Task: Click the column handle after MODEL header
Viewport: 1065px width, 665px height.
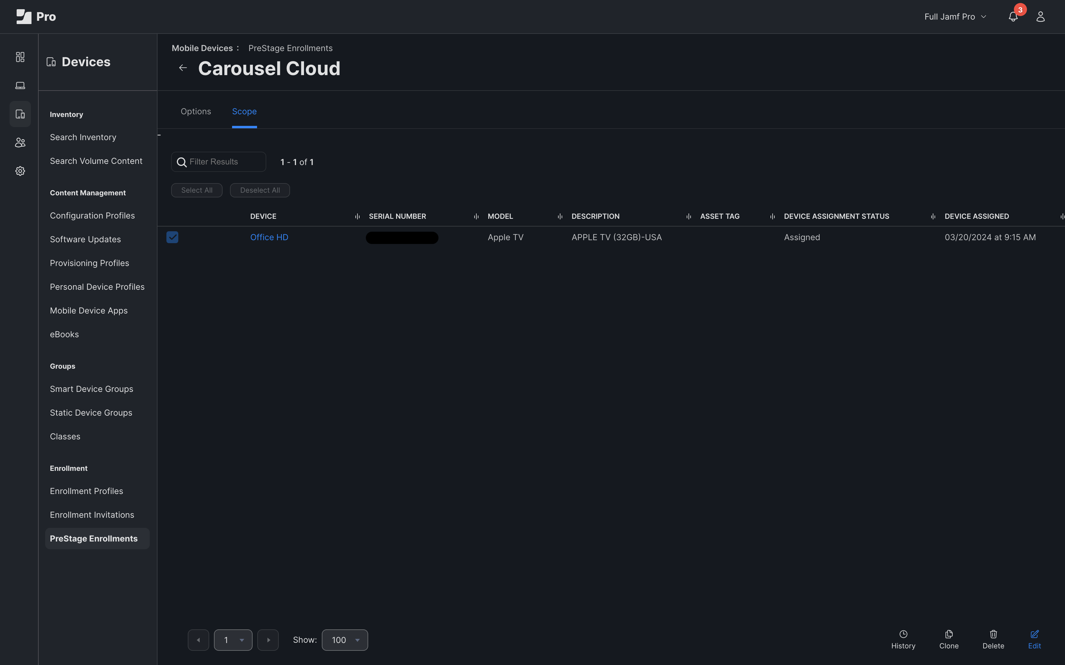Action: [560, 216]
